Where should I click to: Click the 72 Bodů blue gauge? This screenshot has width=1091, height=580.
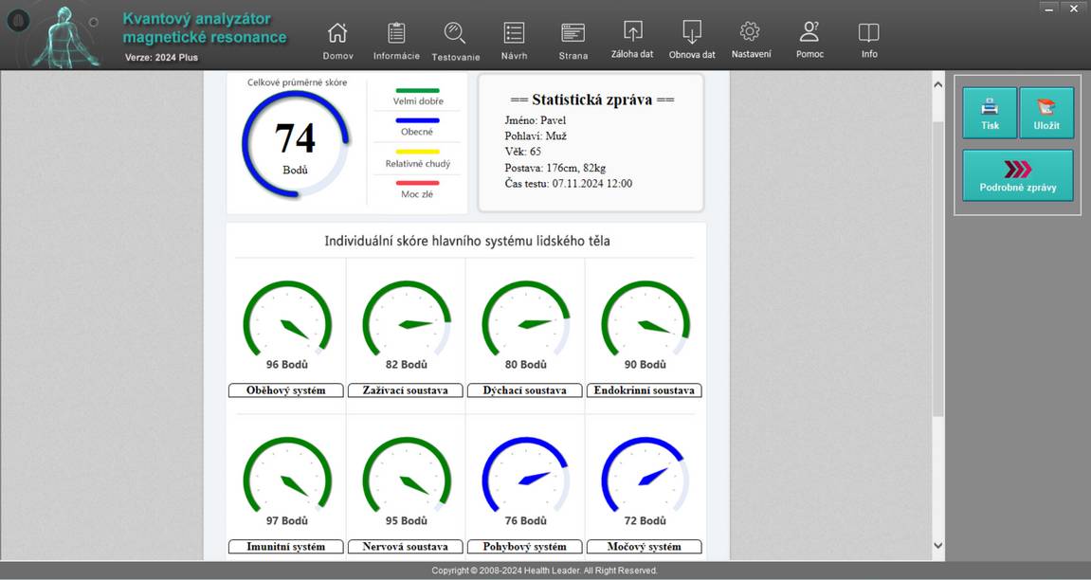[x=645, y=480]
